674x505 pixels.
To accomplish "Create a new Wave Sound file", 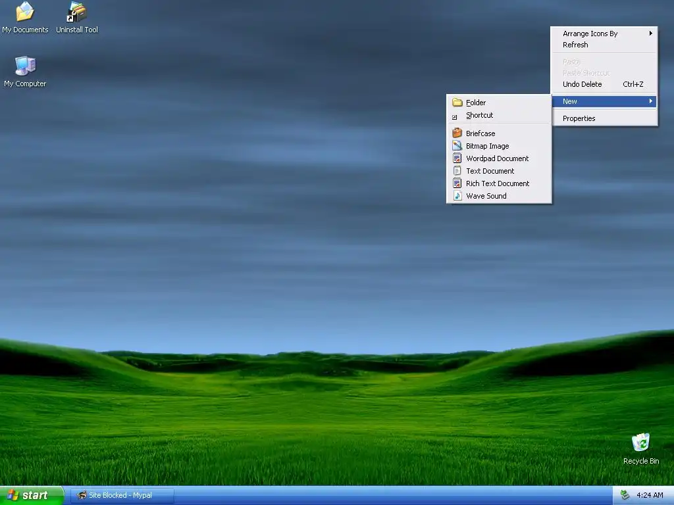I will click(499, 196).
